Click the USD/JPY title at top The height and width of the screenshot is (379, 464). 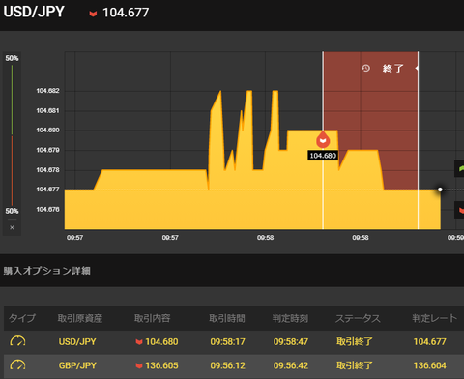(x=34, y=12)
